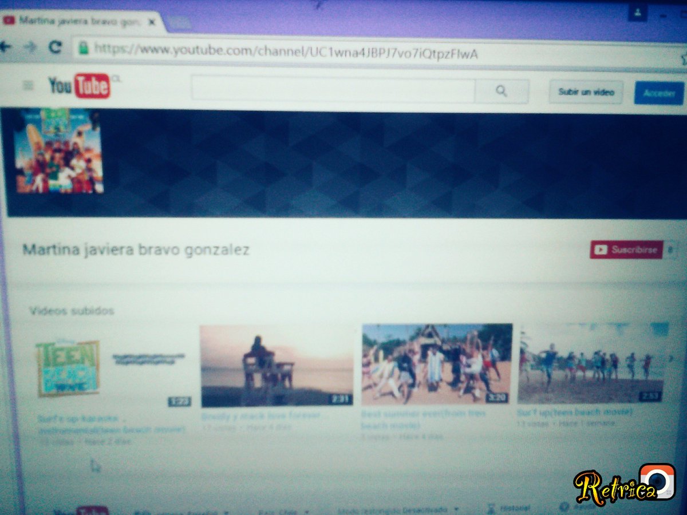Click subscriber count next to Suscribirse
Image resolution: width=687 pixels, height=515 pixels.
pos(671,250)
